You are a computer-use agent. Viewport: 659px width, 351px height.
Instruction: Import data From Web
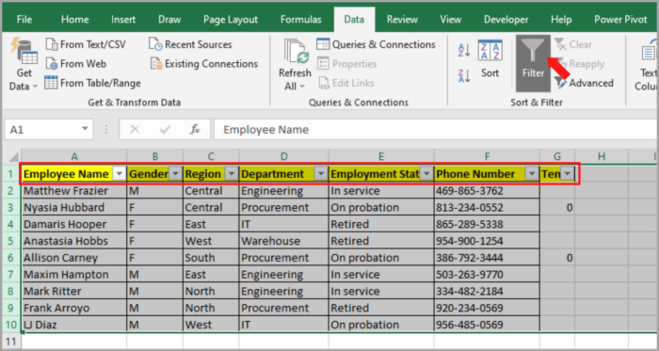(76, 64)
